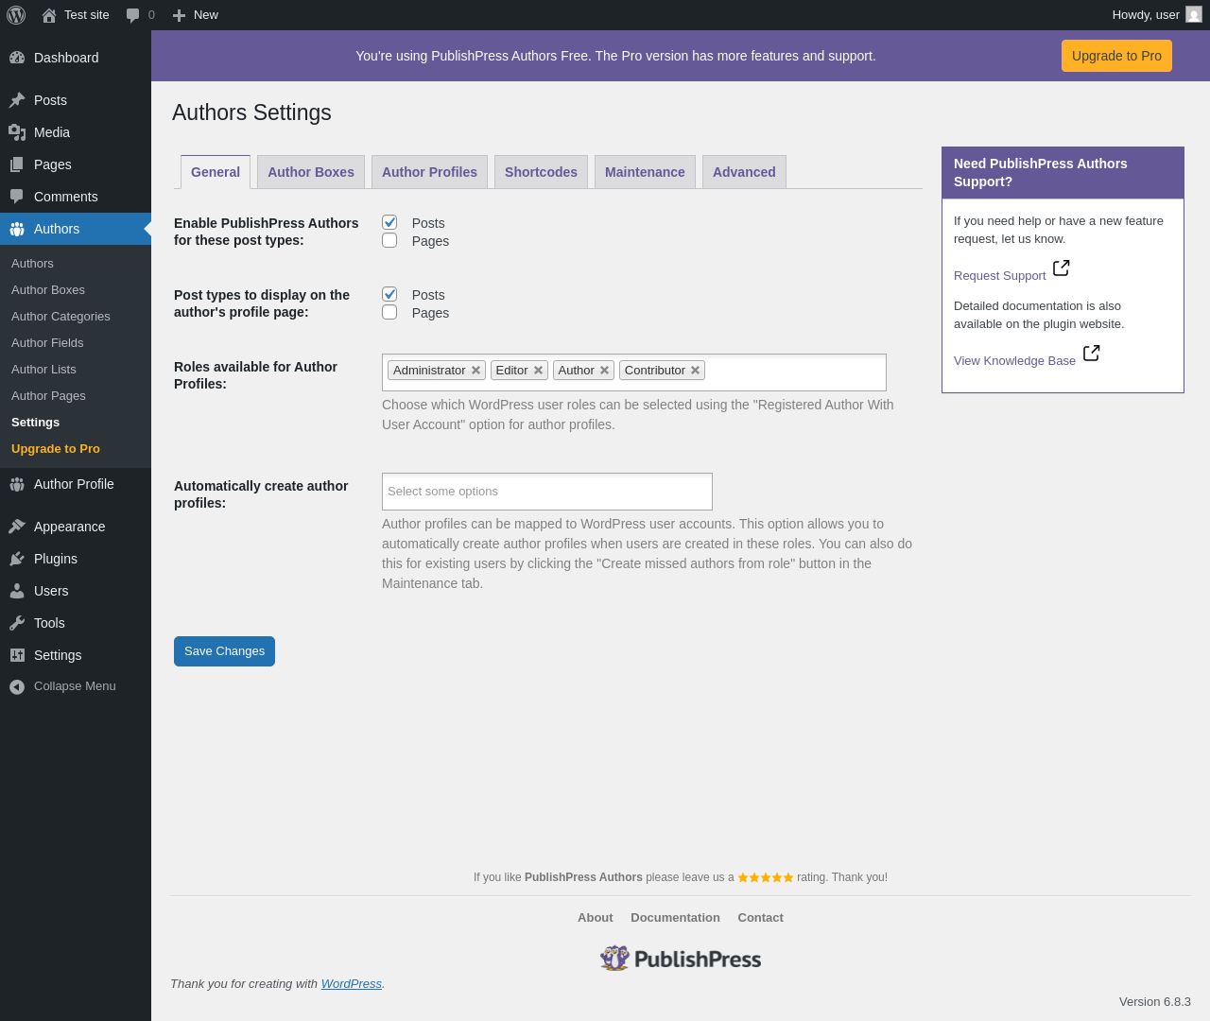Open the Request Support link
The width and height of the screenshot is (1210, 1021).
point(999,276)
